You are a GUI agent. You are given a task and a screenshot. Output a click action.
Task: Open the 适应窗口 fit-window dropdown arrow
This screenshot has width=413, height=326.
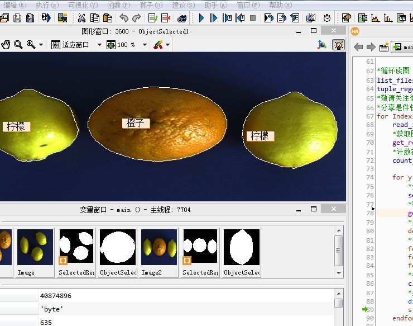[99, 45]
